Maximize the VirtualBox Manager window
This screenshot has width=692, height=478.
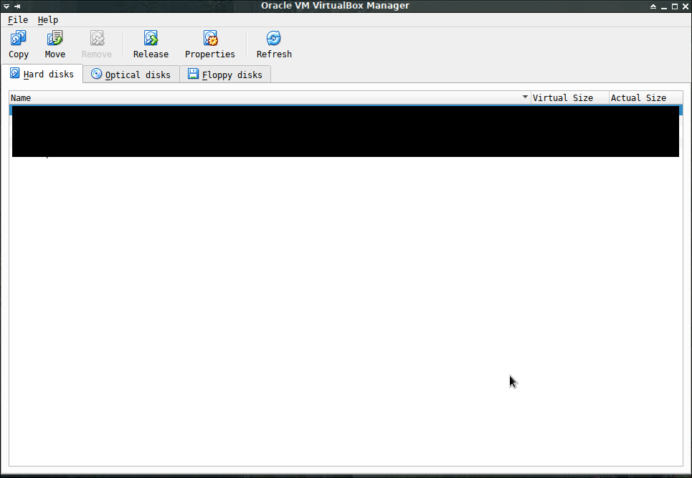[x=674, y=6]
